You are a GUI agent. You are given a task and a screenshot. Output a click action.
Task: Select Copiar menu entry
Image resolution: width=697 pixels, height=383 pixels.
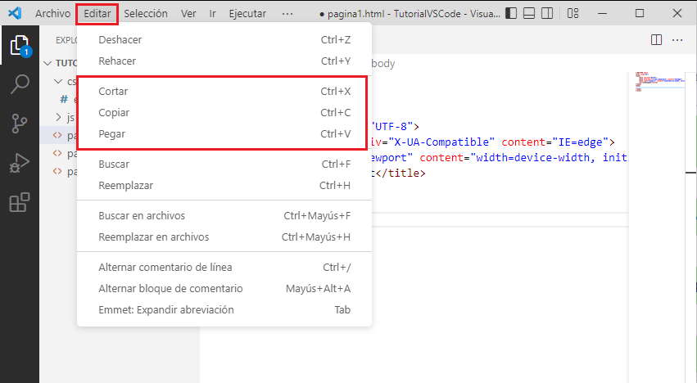[x=224, y=112]
